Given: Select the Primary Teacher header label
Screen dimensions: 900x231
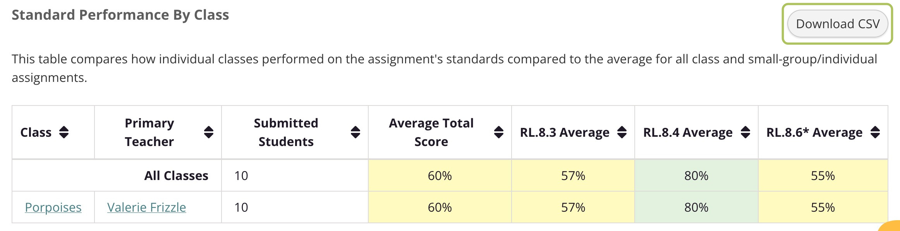Looking at the screenshot, I should (x=149, y=132).
